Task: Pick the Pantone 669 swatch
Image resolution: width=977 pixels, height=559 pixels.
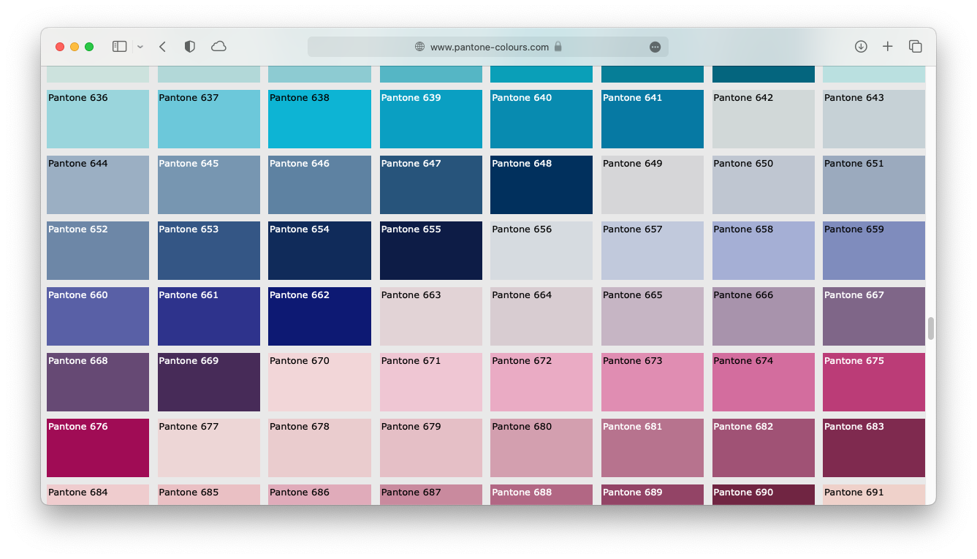Action: coord(209,382)
